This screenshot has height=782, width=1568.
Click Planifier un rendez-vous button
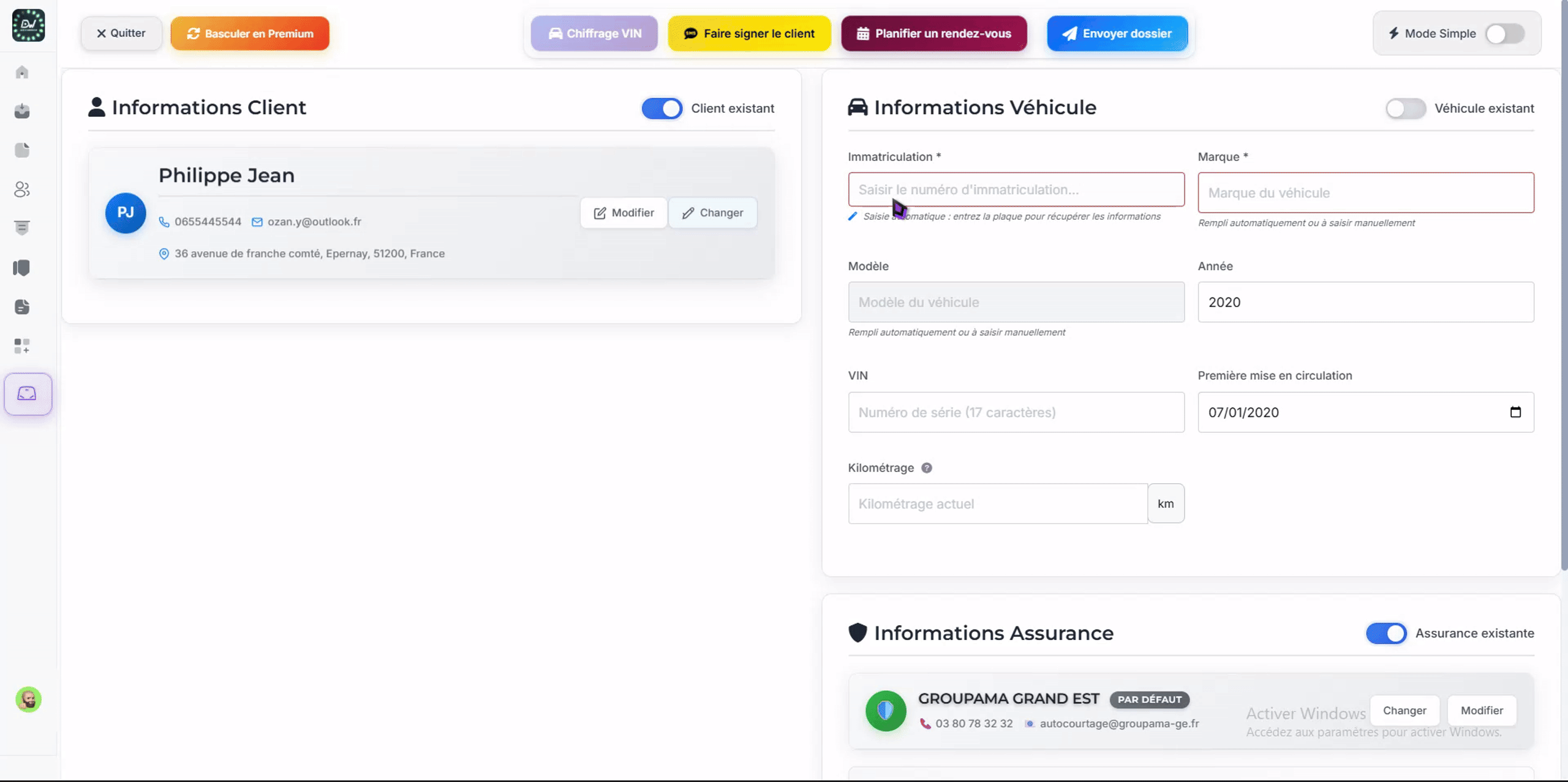pyautogui.click(x=933, y=34)
